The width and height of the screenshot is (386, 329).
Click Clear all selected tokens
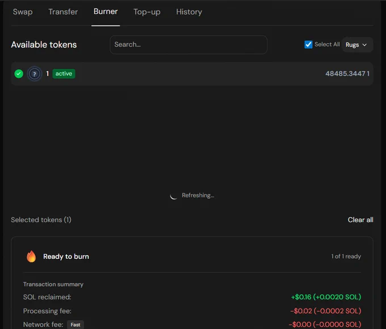click(360, 220)
